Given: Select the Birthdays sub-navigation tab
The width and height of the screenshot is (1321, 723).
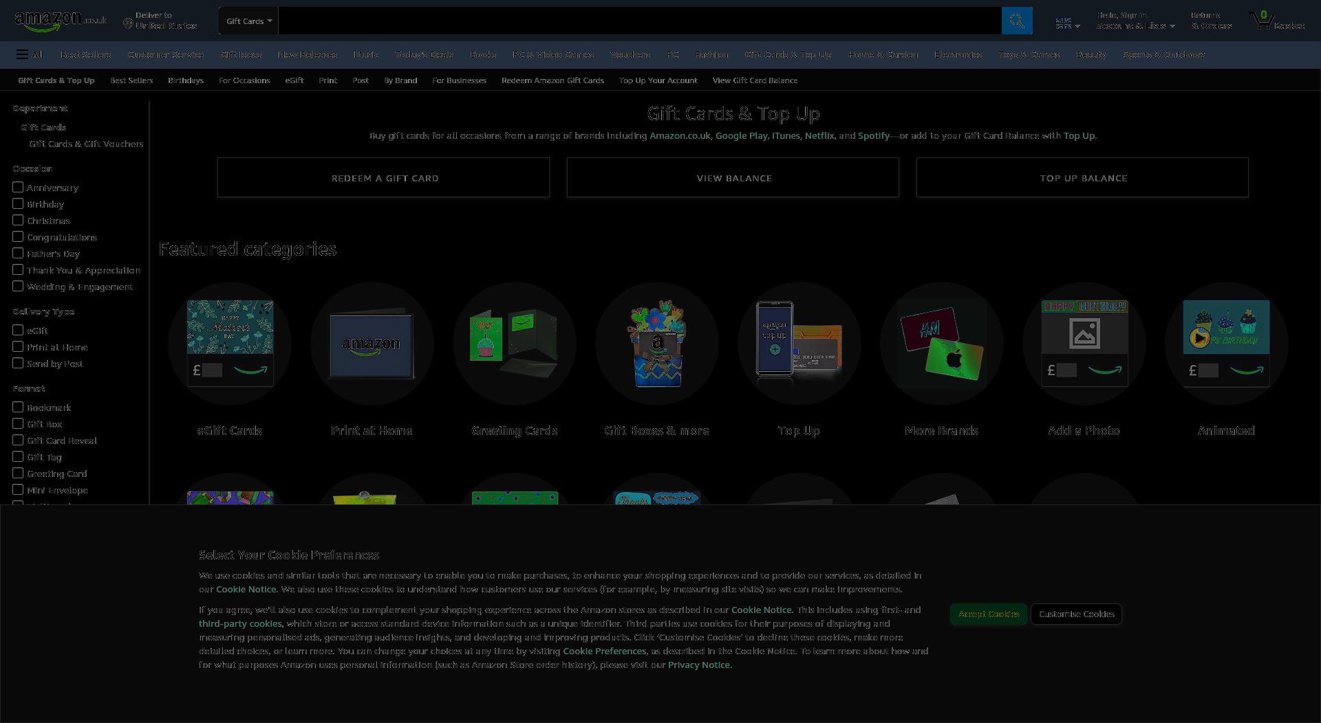Looking at the screenshot, I should (x=186, y=80).
